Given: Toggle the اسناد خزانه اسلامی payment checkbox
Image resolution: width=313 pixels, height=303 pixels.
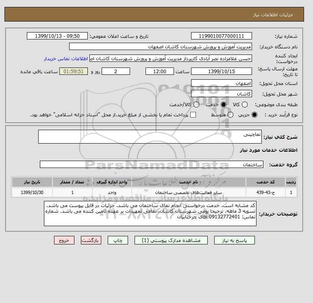Looking at the screenshot, I should point(193,115).
